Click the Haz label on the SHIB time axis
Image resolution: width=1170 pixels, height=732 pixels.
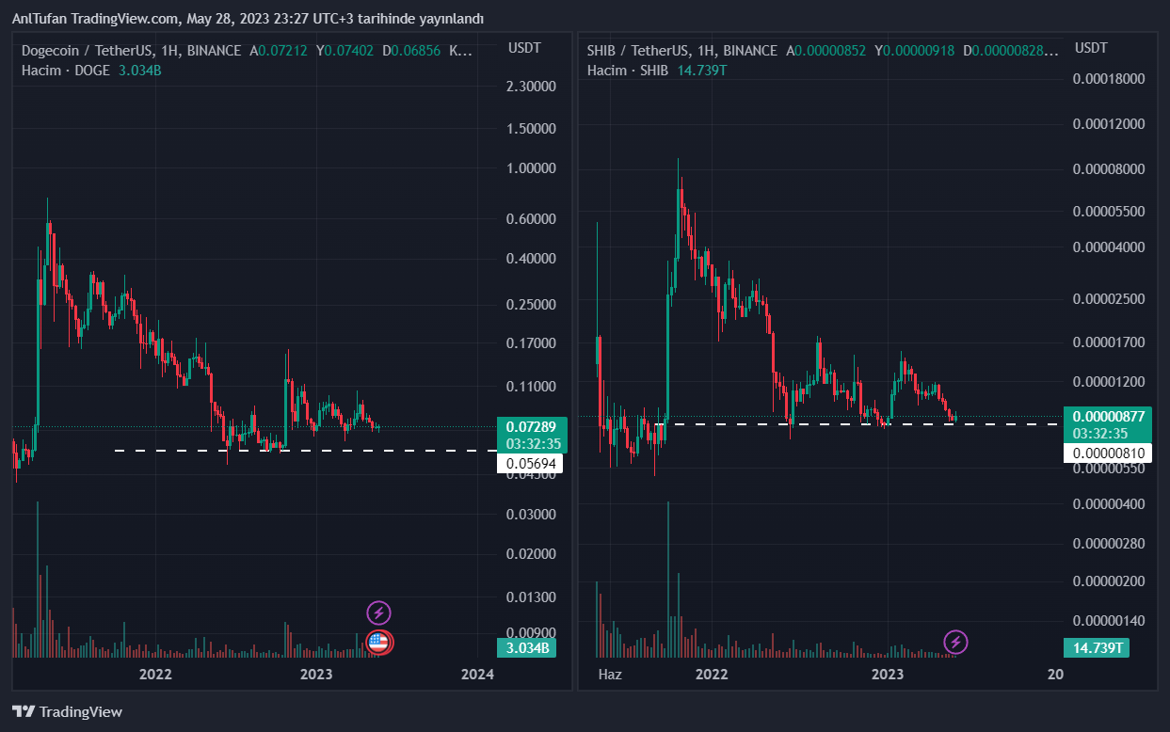click(x=611, y=674)
